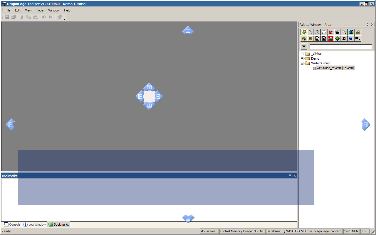Open the palette filter dropdown arrow button
The height and width of the screenshot is (235, 376).
pos(304,47)
